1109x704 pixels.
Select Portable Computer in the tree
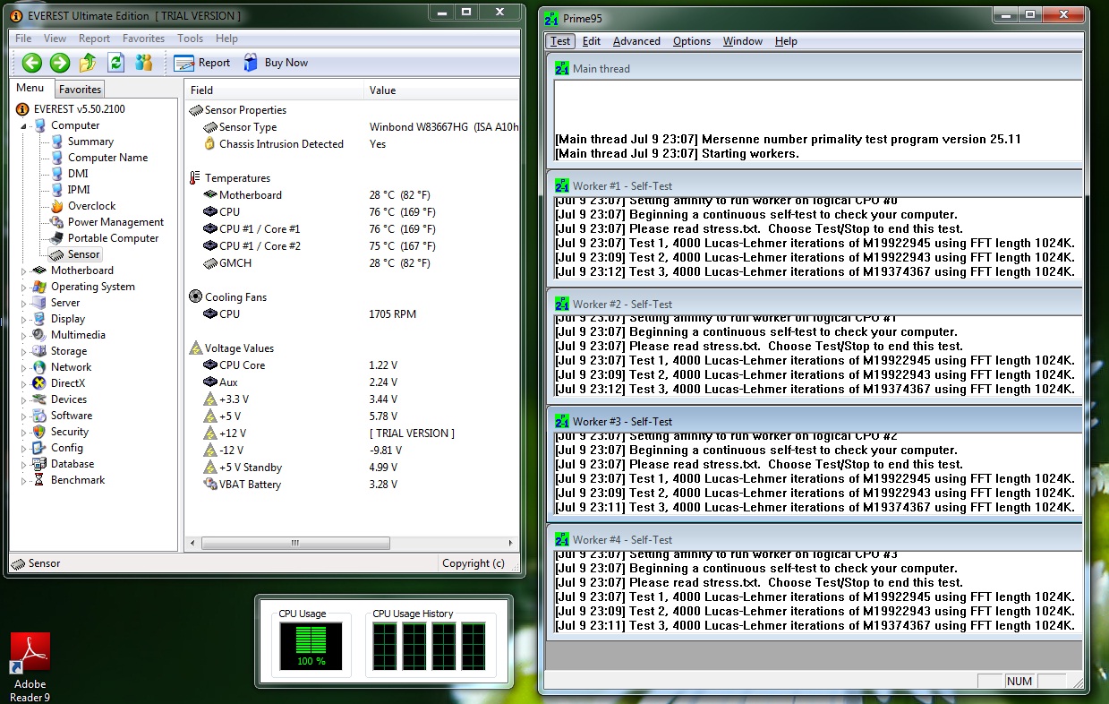pos(113,238)
